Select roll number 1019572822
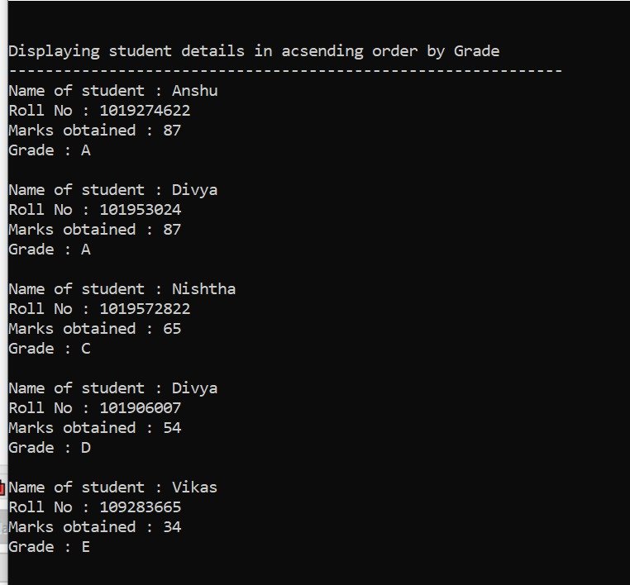Image resolution: width=630 pixels, height=585 pixels. click(x=145, y=309)
